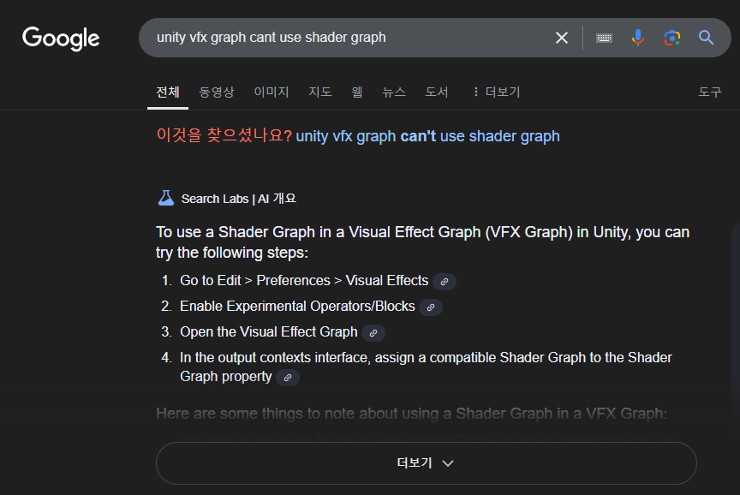Click the Search Labs flask icon

(x=165, y=198)
